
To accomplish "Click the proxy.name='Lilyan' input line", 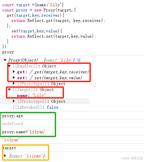I will coord(24,132).
